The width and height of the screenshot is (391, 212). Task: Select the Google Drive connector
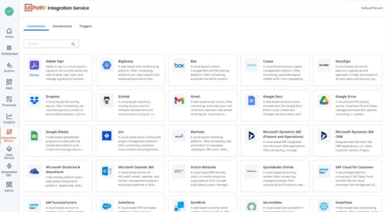[348, 105]
